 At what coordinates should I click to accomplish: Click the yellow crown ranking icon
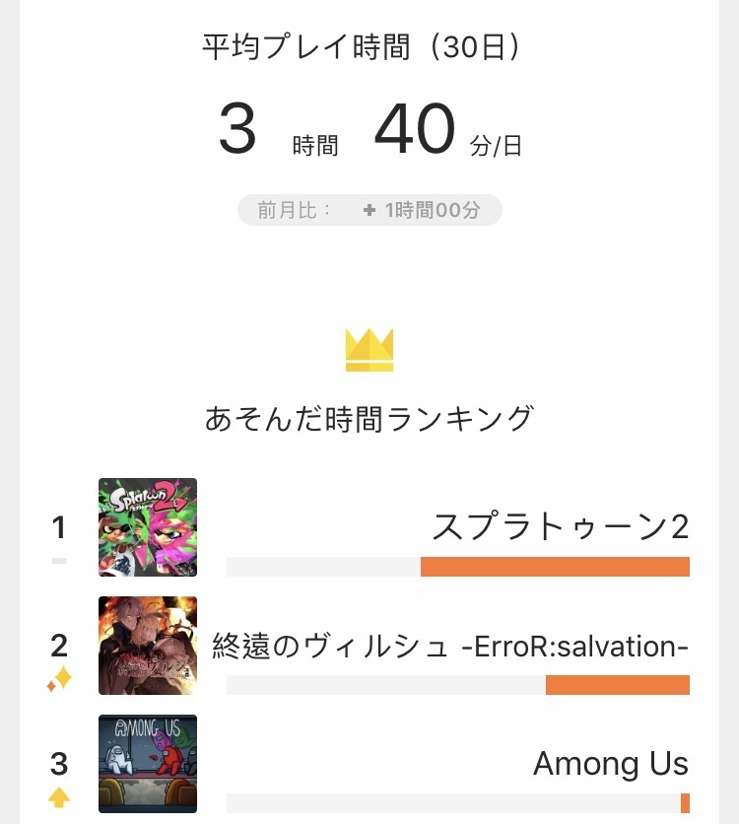pos(369,350)
